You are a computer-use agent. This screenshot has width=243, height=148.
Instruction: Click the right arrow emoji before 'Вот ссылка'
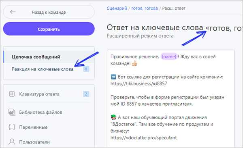click(x=113, y=77)
